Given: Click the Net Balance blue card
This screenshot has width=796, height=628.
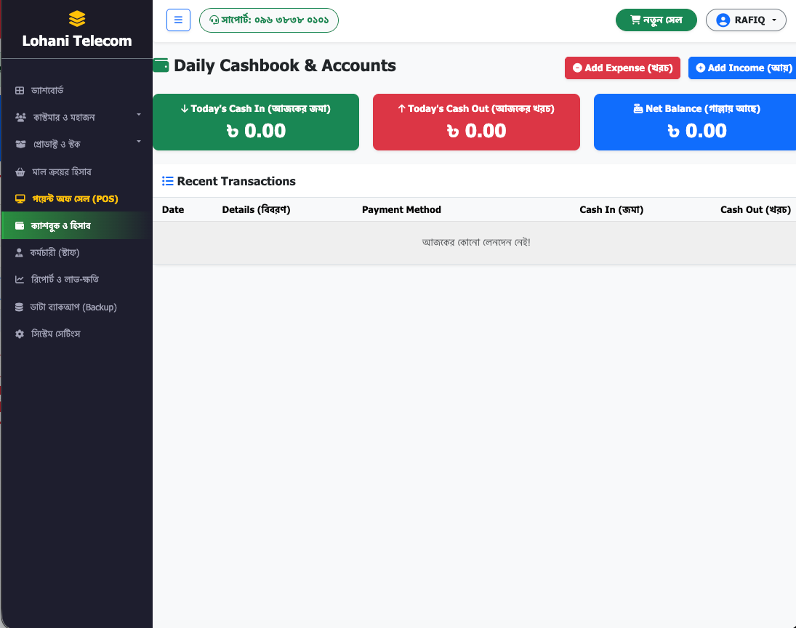Looking at the screenshot, I should [695, 122].
